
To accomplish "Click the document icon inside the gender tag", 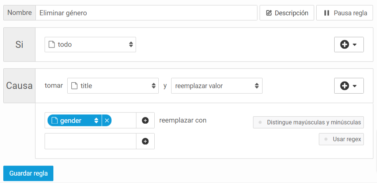I will (x=55, y=121).
